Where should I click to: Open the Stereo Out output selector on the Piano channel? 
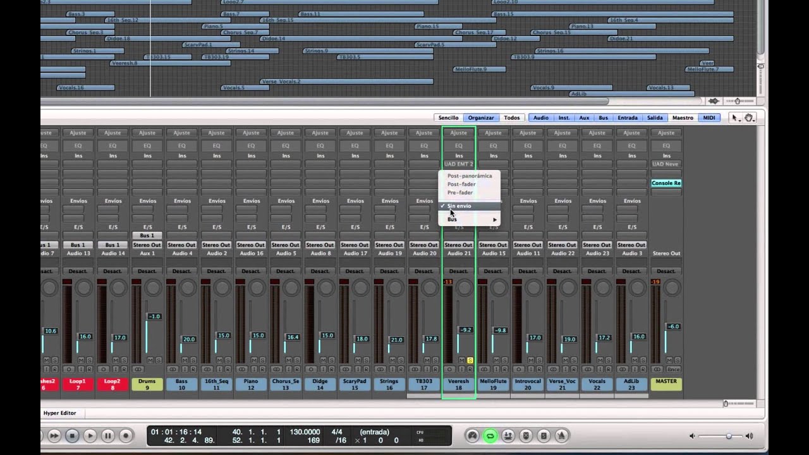pos(251,245)
